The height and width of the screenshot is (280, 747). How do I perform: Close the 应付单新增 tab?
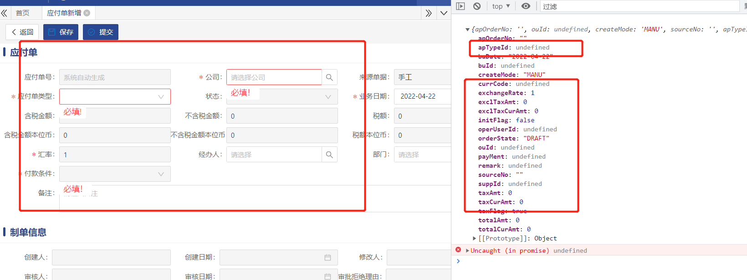pos(87,13)
